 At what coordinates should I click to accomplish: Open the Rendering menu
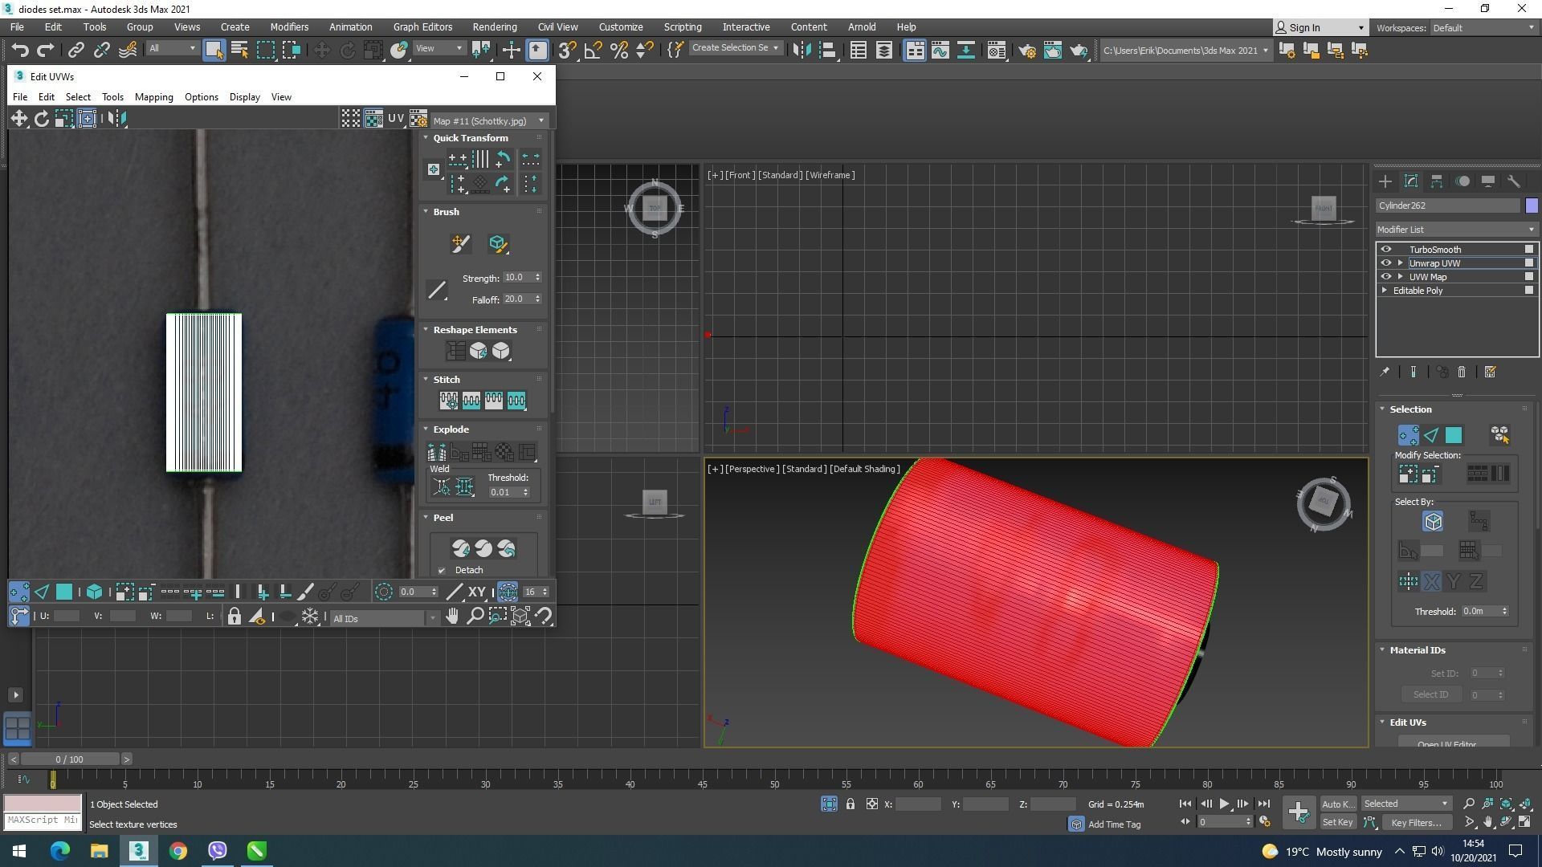[494, 26]
